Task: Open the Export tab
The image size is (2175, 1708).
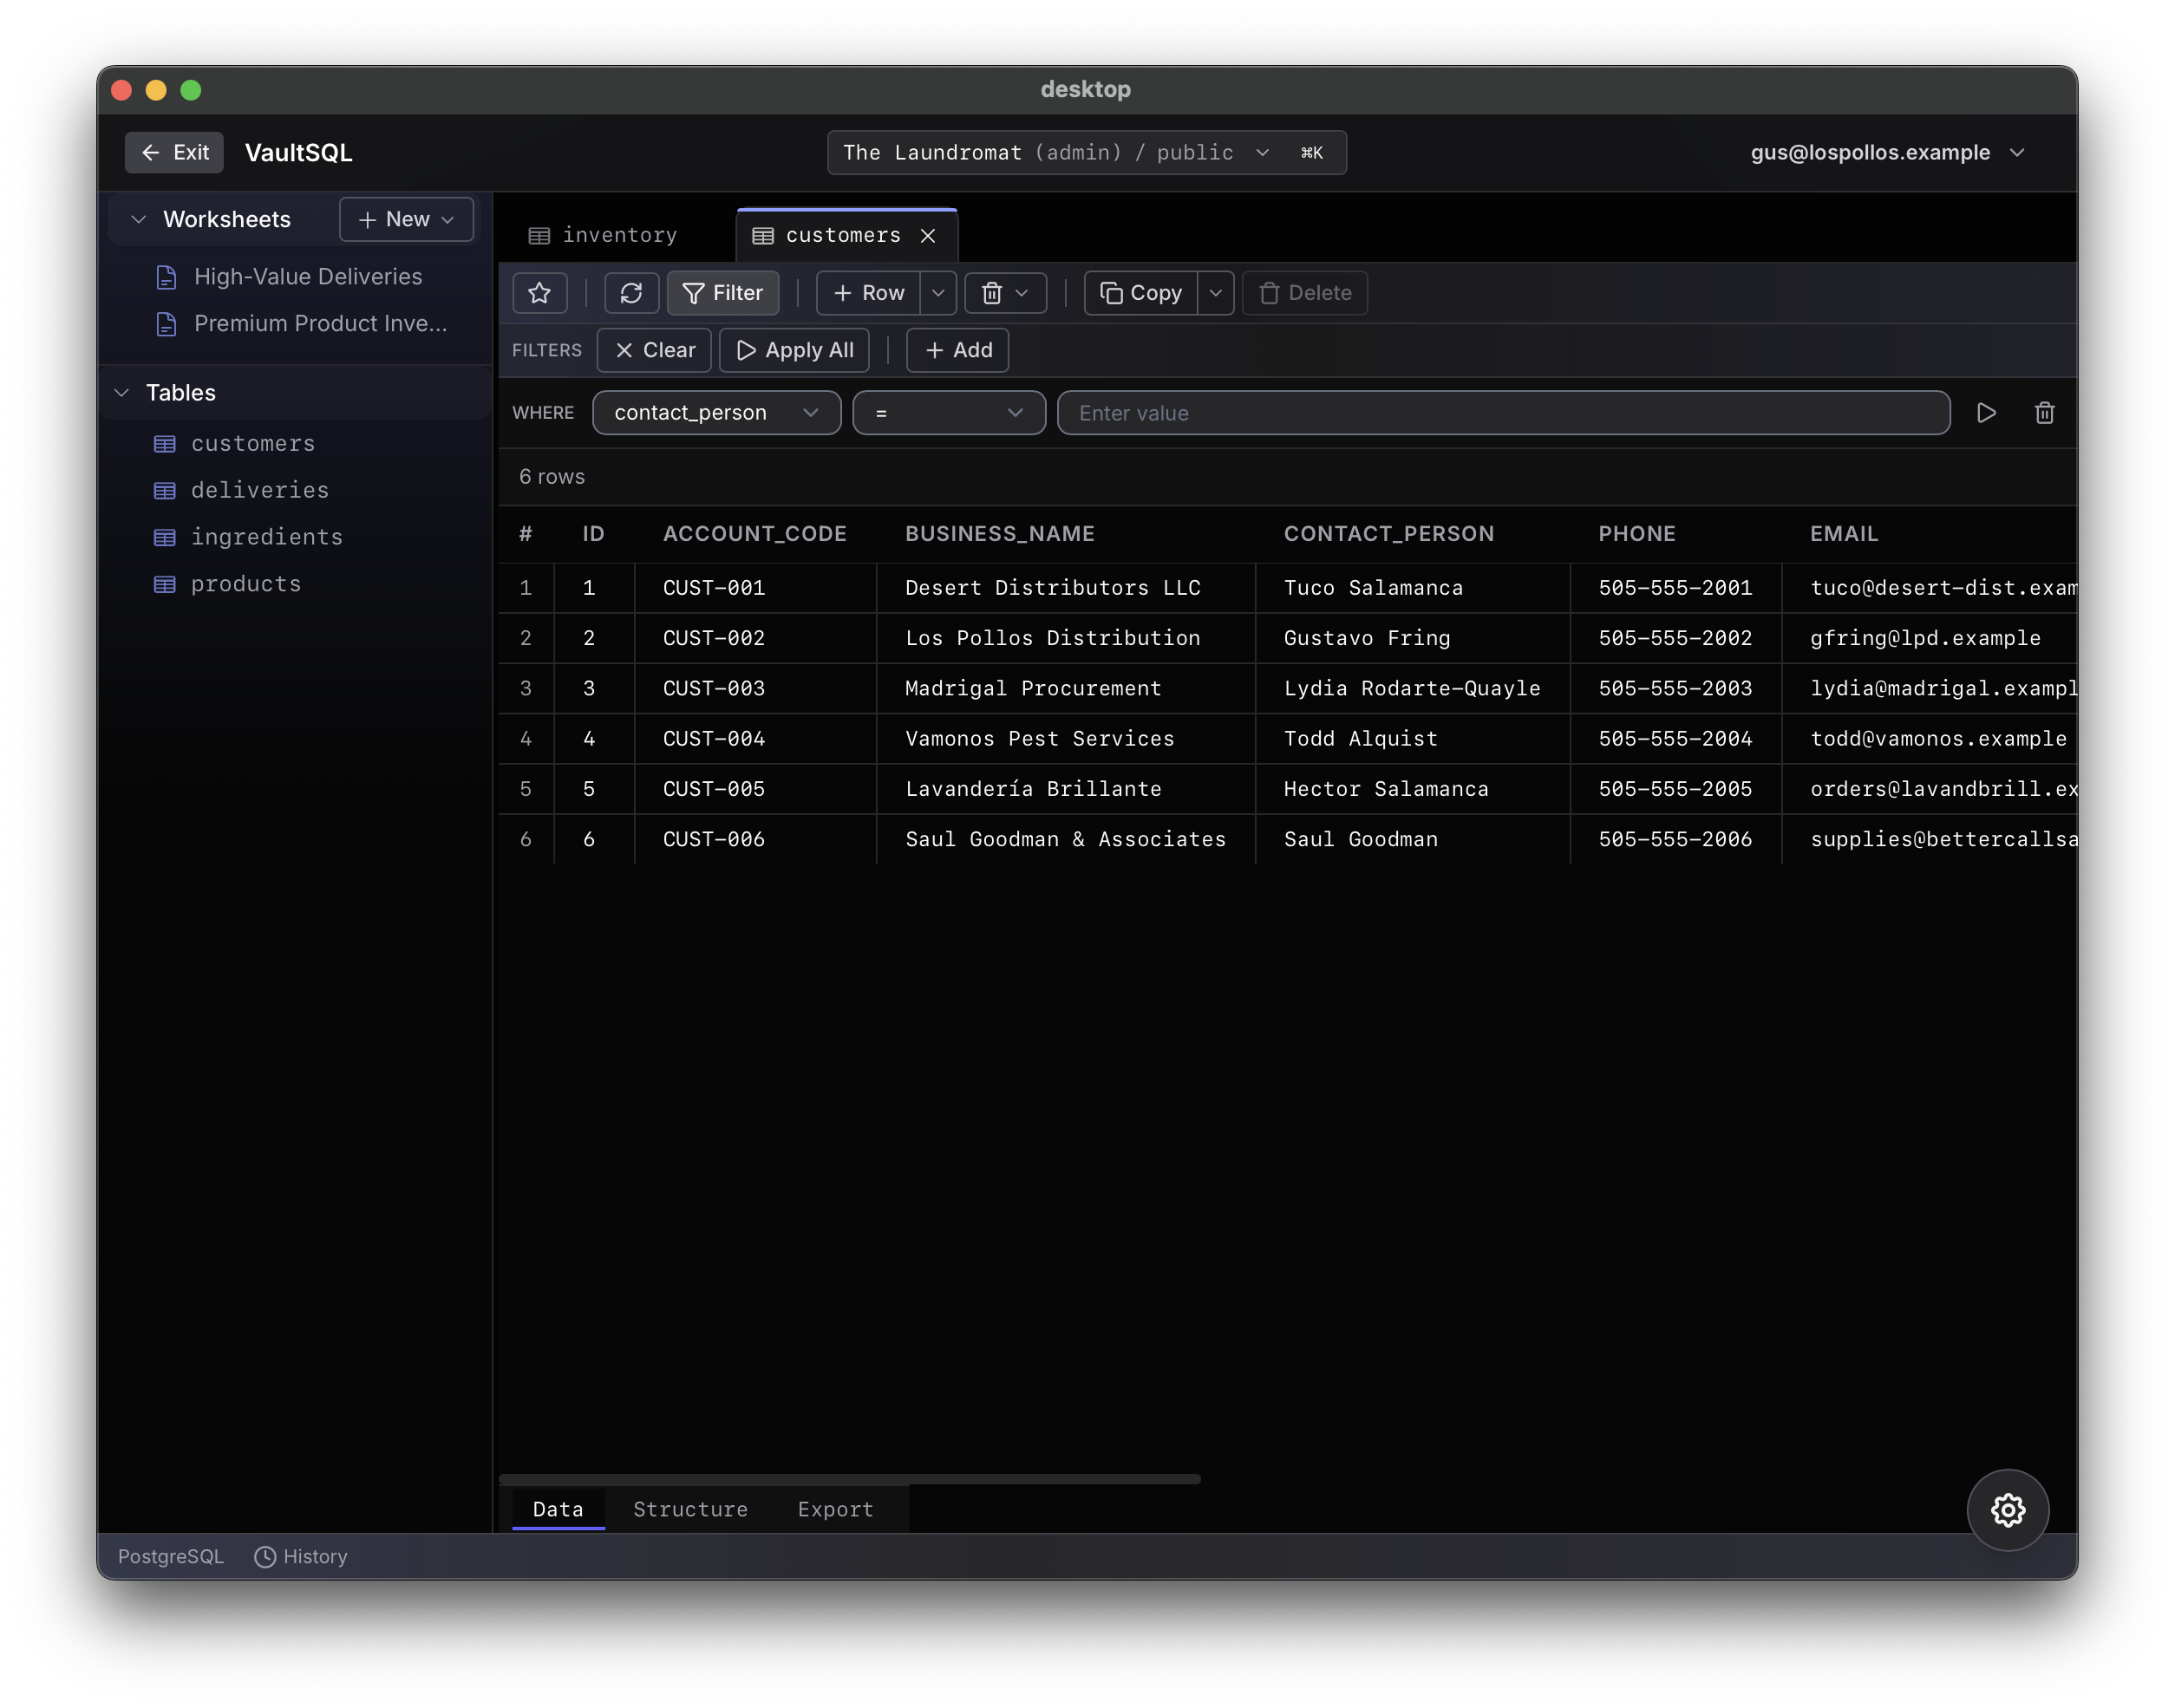Action: [x=835, y=1509]
